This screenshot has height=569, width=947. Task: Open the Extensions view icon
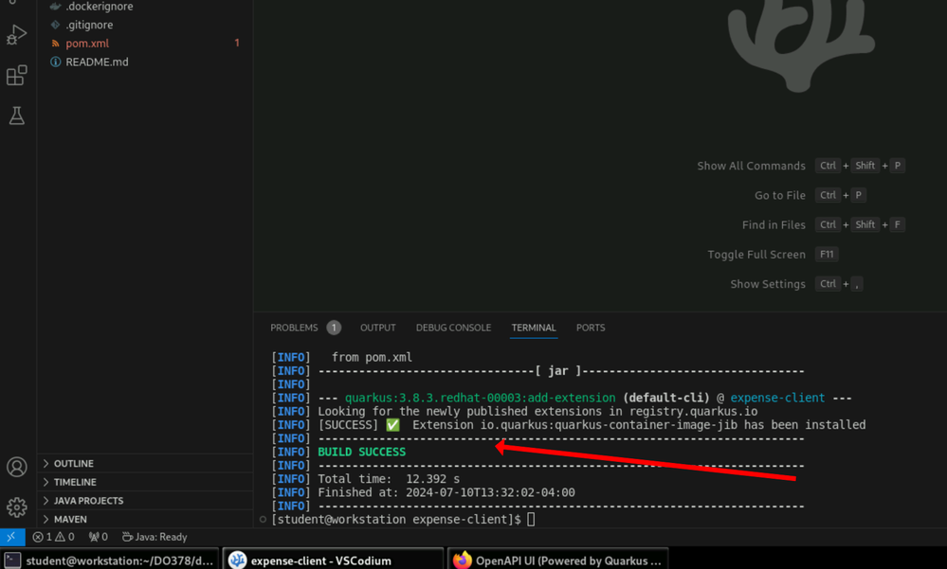(x=16, y=76)
